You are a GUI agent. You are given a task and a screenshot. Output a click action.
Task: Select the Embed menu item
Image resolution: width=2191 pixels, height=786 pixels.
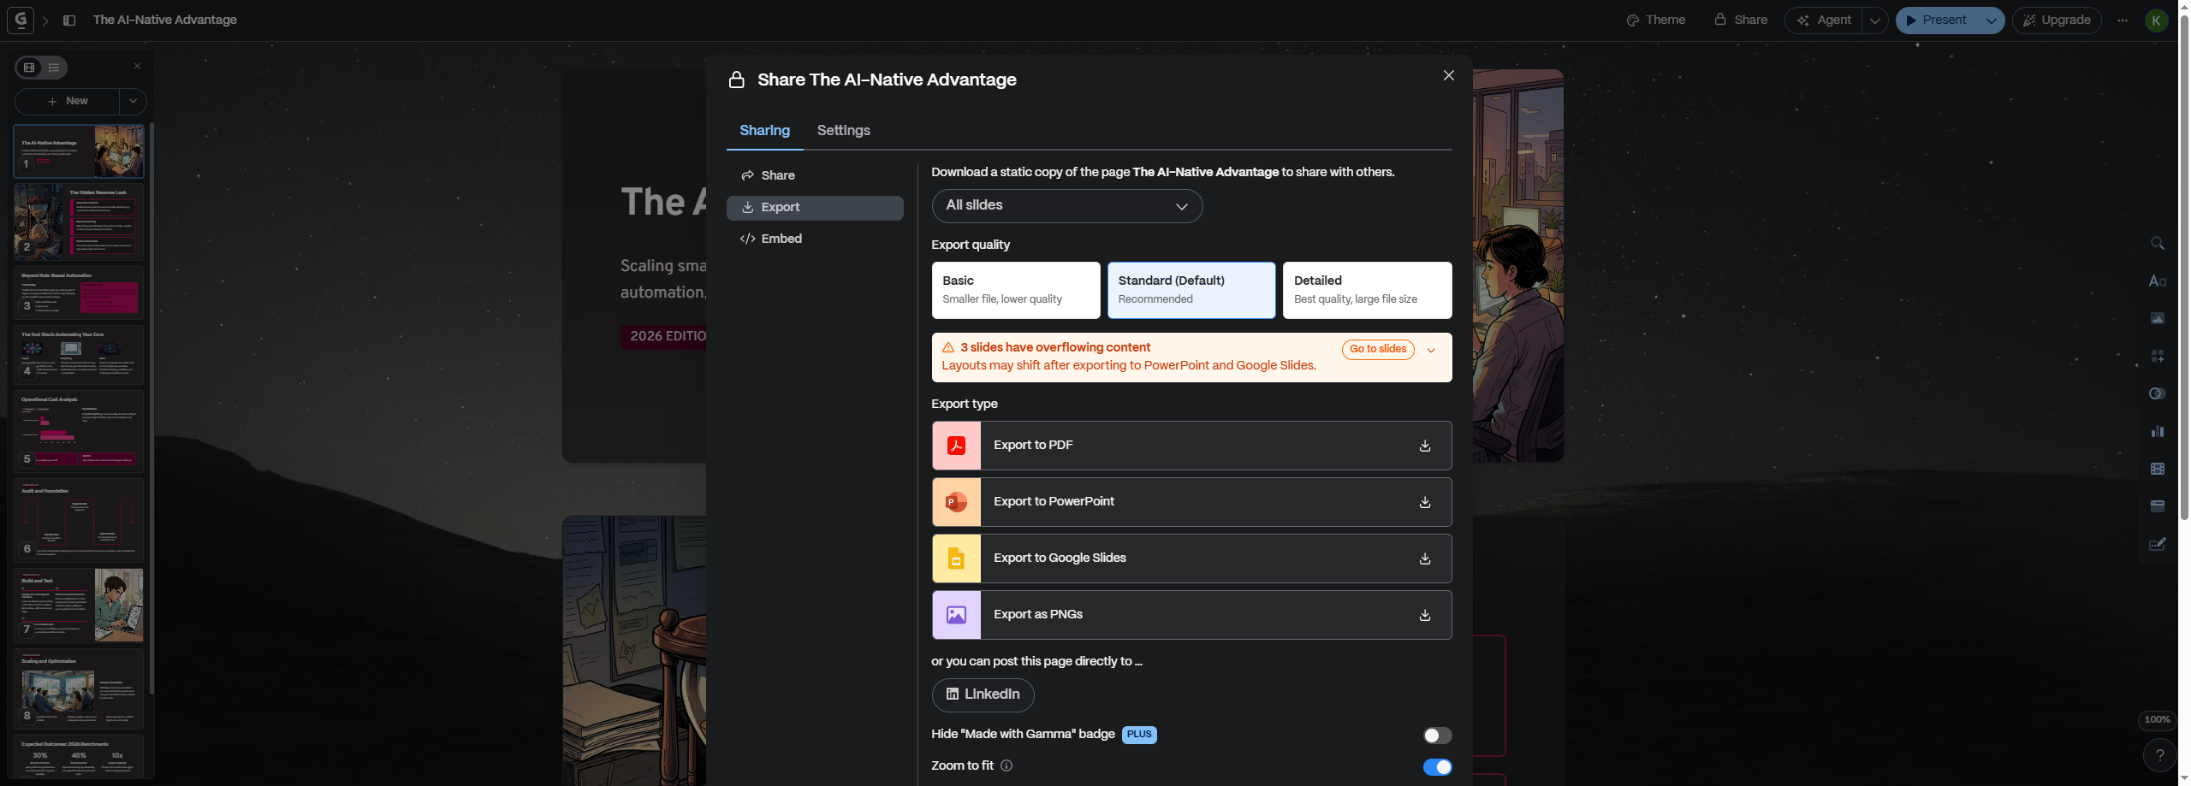815,239
